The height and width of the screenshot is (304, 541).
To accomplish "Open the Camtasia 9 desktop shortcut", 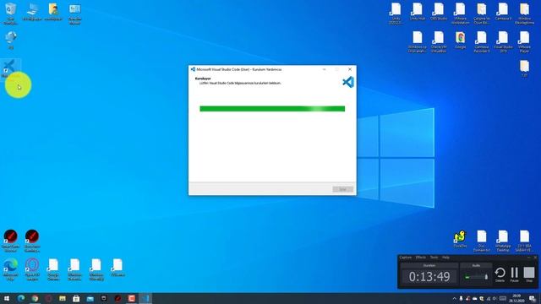I will pyautogui.click(x=503, y=12).
